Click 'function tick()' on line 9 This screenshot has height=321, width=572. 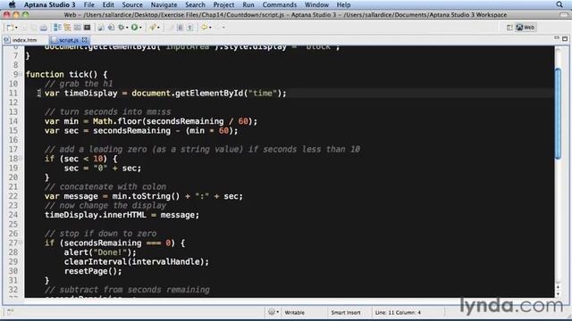click(62, 74)
